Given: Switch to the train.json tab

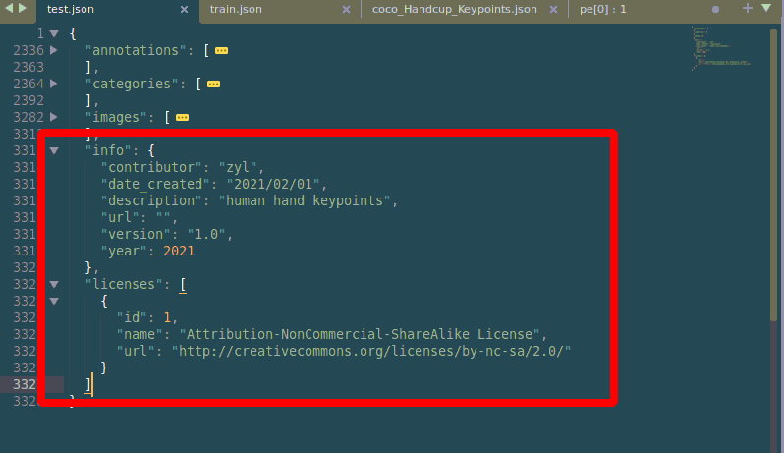Looking at the screenshot, I should (x=236, y=9).
